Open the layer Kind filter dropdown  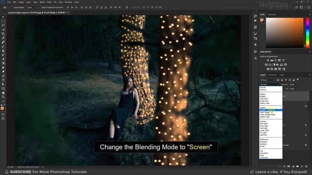[268, 80]
